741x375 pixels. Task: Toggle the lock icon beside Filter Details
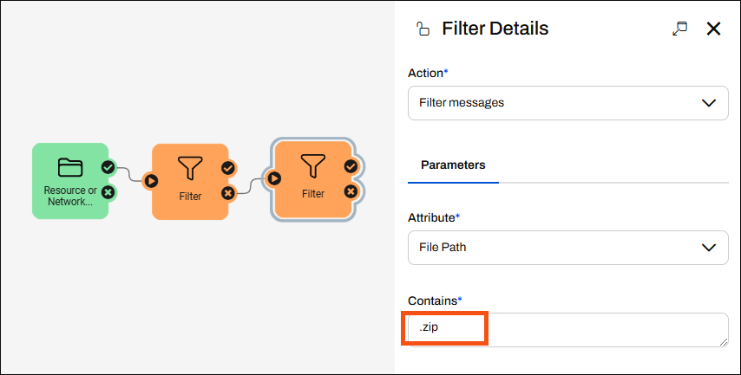pos(423,29)
